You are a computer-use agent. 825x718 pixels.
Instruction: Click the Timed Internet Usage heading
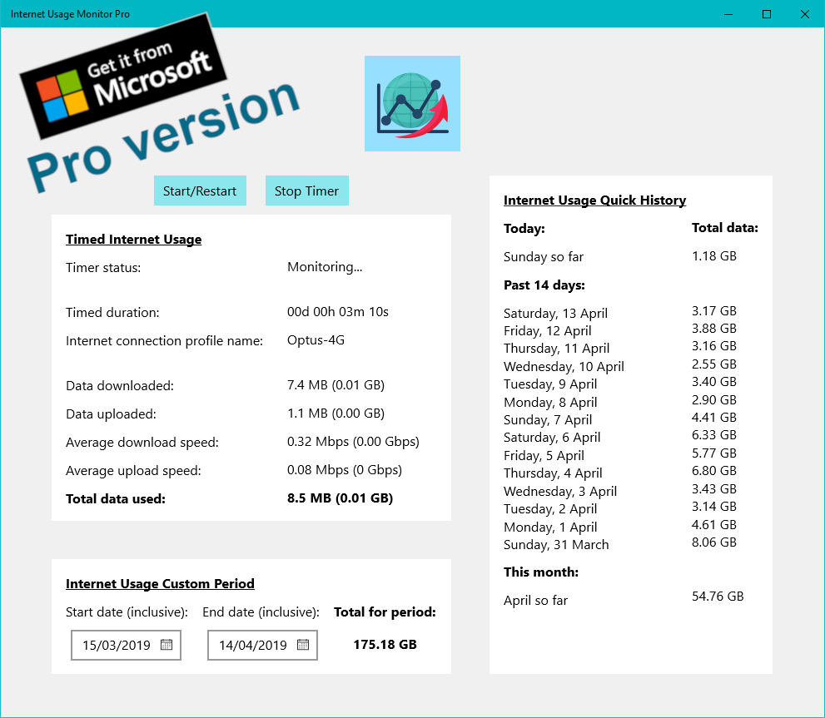[x=133, y=240]
